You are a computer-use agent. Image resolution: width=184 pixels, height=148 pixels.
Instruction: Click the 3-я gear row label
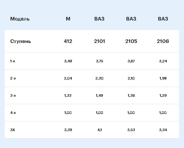click(x=13, y=95)
